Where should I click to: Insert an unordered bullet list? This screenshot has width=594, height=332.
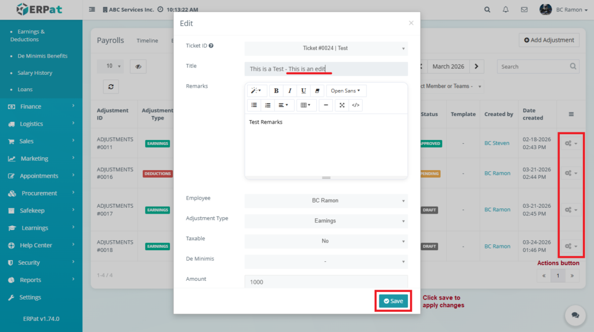[253, 105]
